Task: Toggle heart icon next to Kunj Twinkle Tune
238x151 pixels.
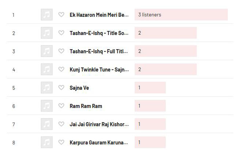Action: coord(61,69)
